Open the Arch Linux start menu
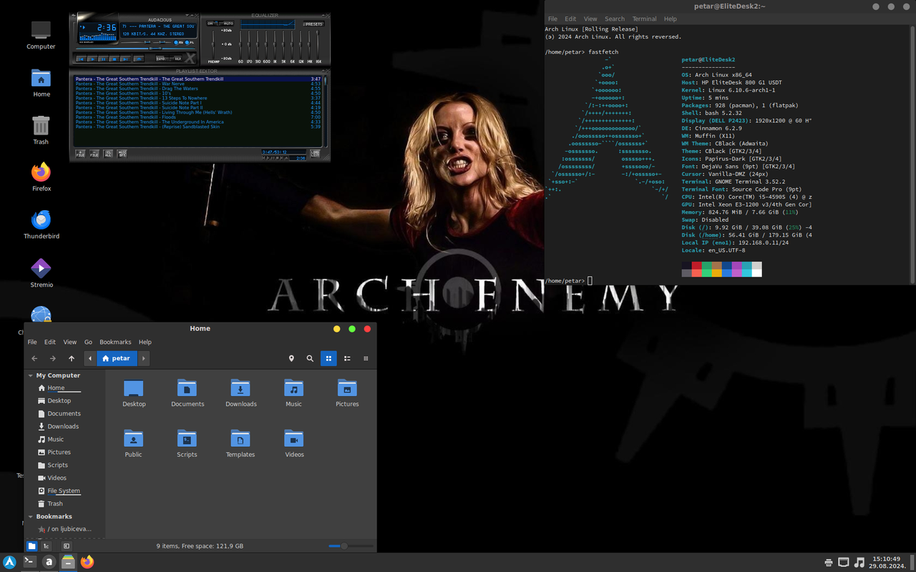 10,562
